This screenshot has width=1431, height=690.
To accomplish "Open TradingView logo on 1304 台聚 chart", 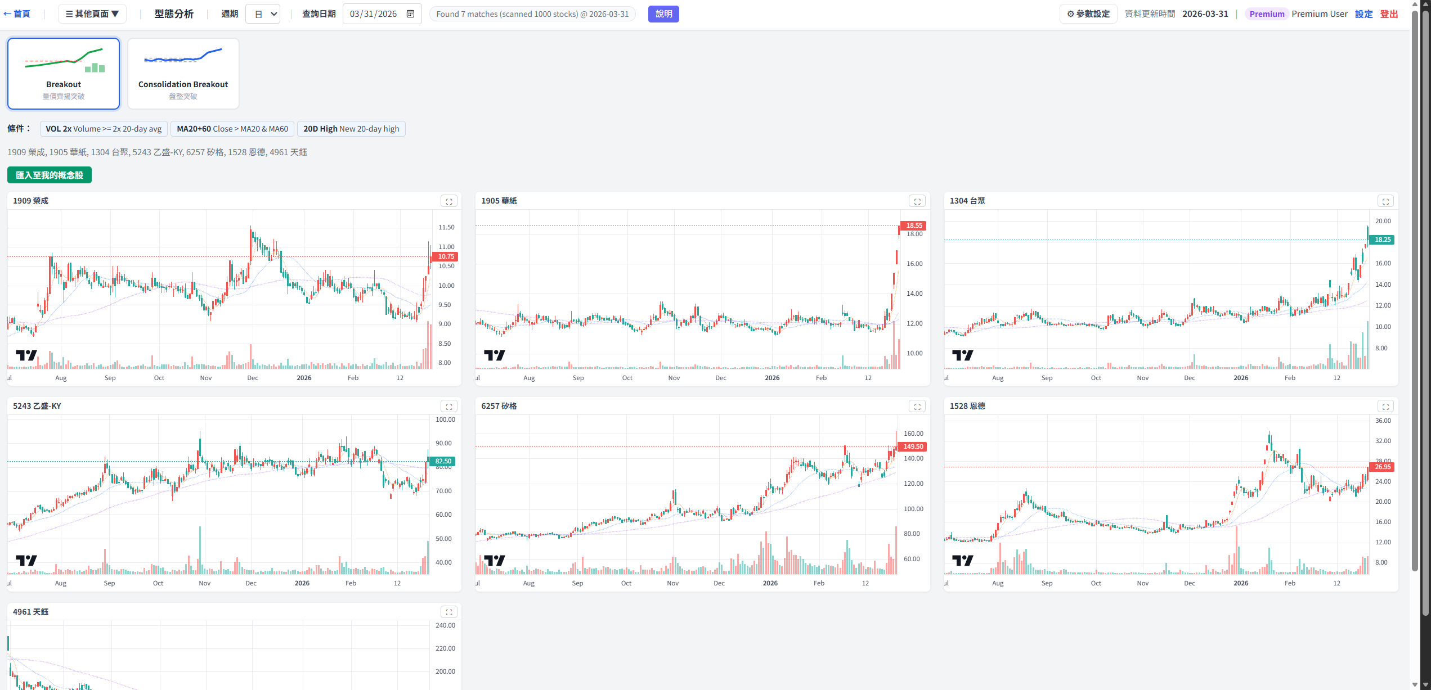I will pos(963,355).
